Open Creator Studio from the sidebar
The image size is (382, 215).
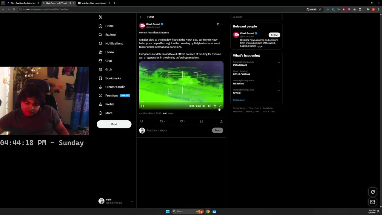(x=112, y=87)
